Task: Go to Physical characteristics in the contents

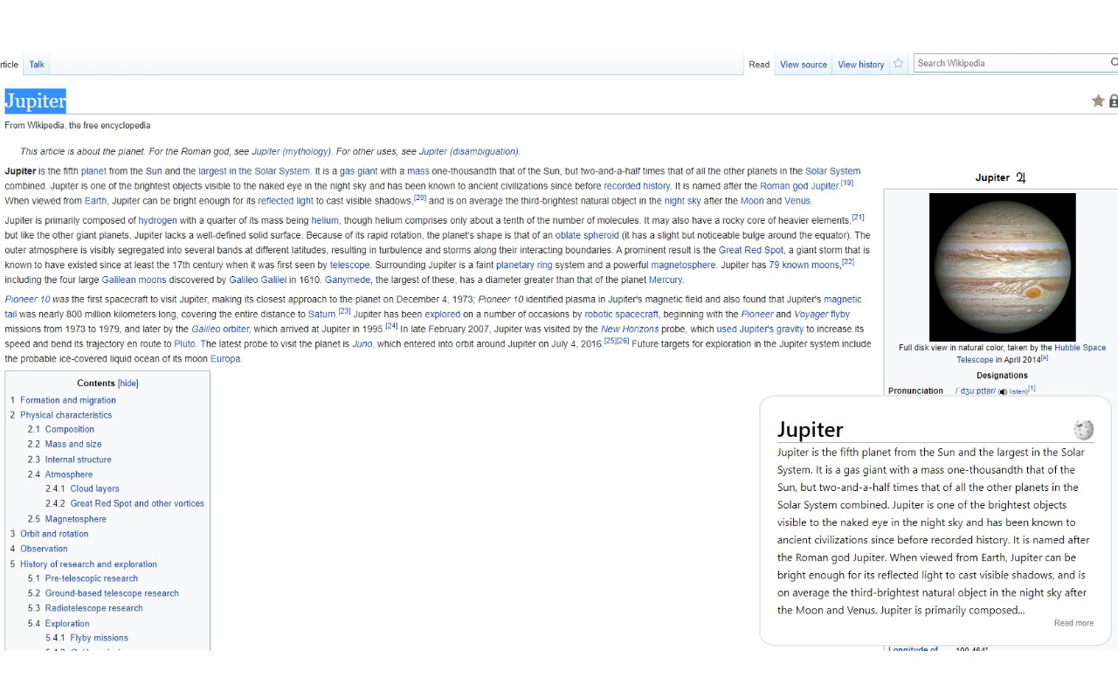Action: point(66,415)
